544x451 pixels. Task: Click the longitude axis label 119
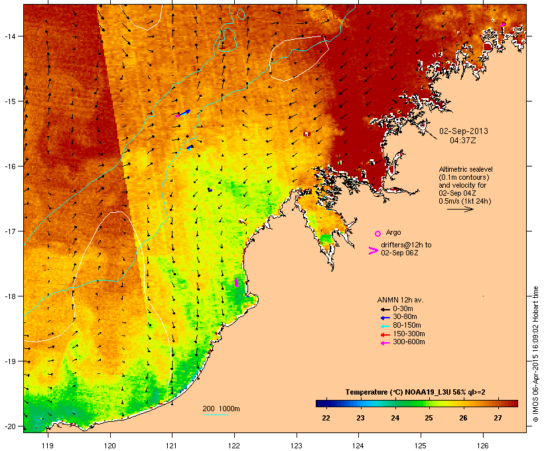[x=48, y=446]
